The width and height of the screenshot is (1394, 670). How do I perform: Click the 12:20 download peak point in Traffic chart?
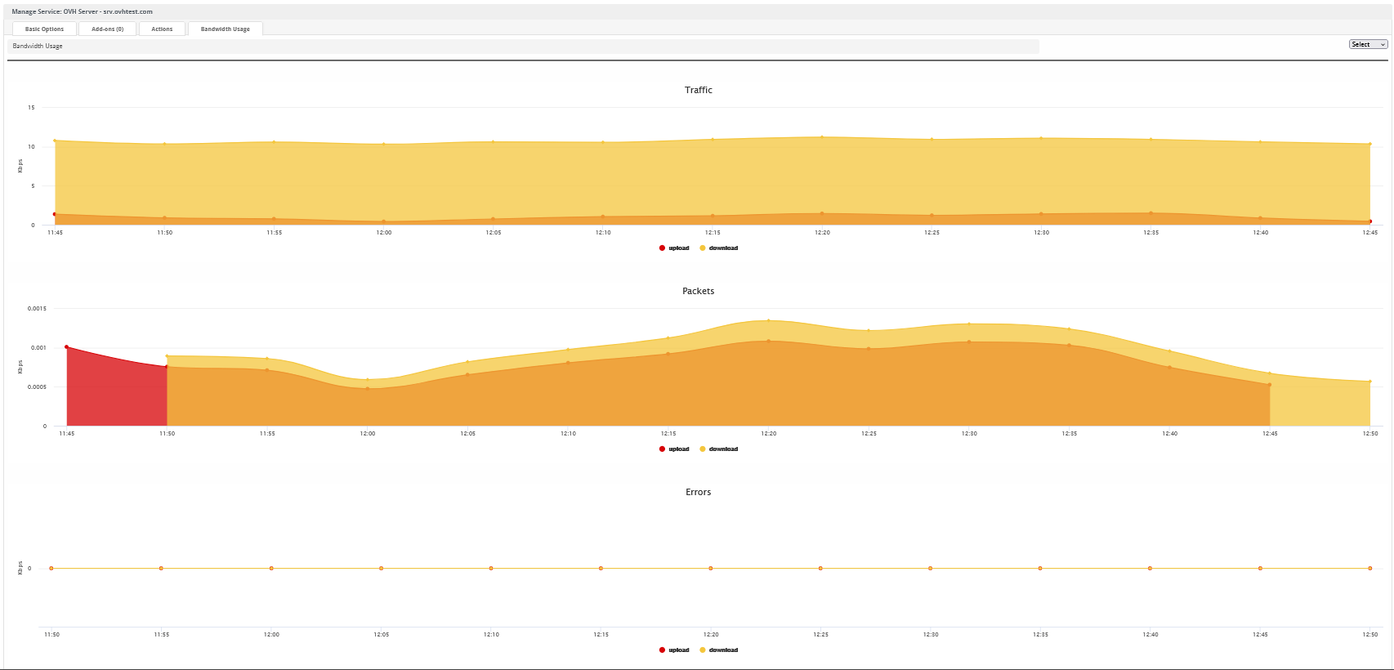[822, 137]
